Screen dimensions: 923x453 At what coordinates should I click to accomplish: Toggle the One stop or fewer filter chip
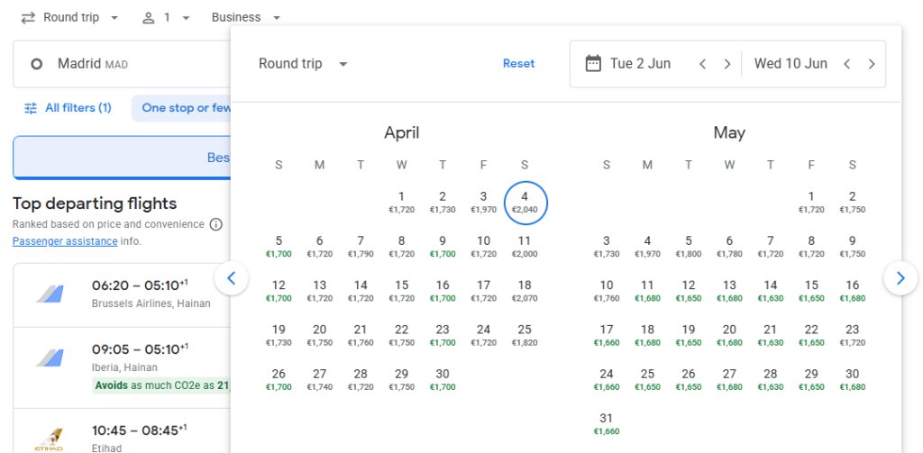(183, 108)
